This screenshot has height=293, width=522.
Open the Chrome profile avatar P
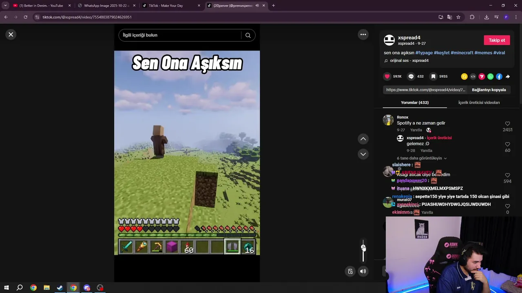(x=506, y=17)
